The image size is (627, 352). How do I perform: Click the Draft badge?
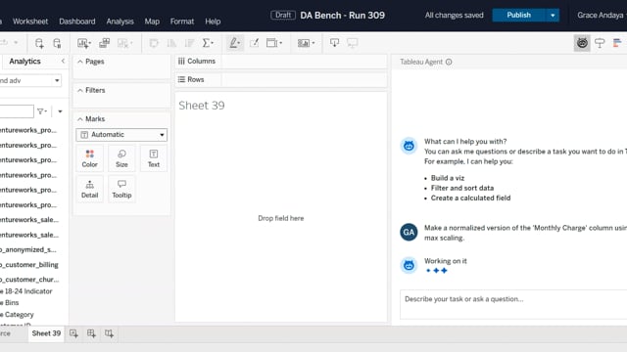coord(283,16)
